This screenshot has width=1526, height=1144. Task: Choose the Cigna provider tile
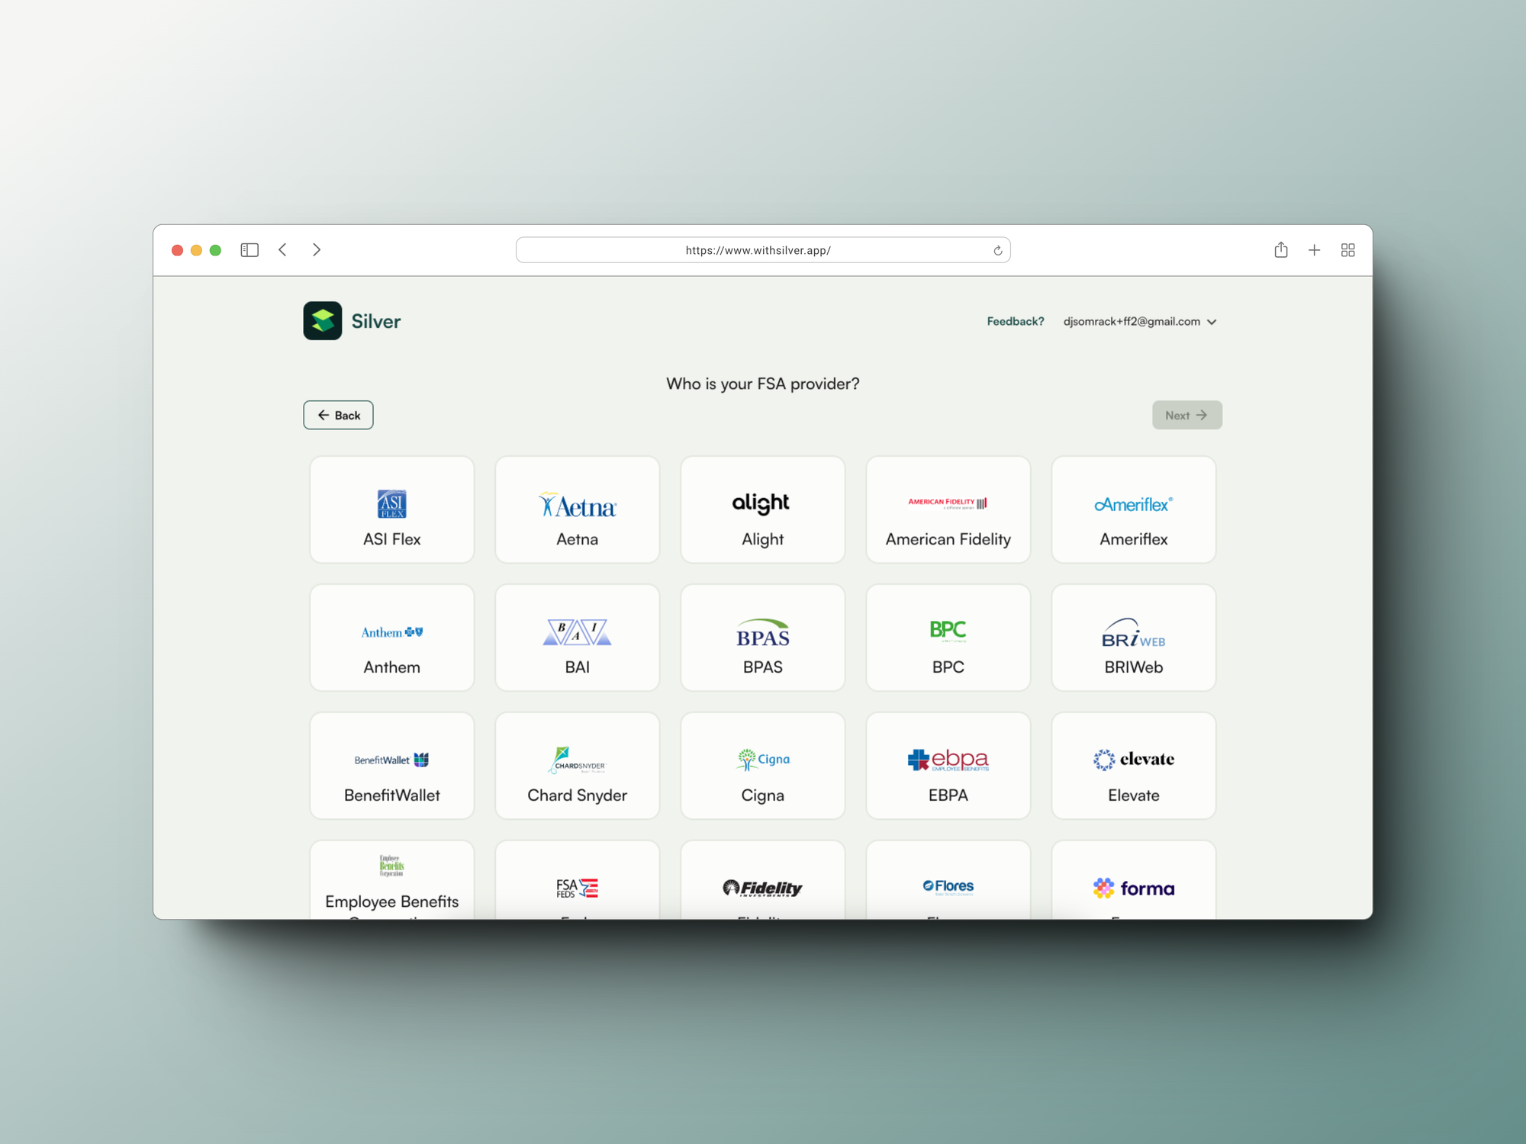point(762,766)
